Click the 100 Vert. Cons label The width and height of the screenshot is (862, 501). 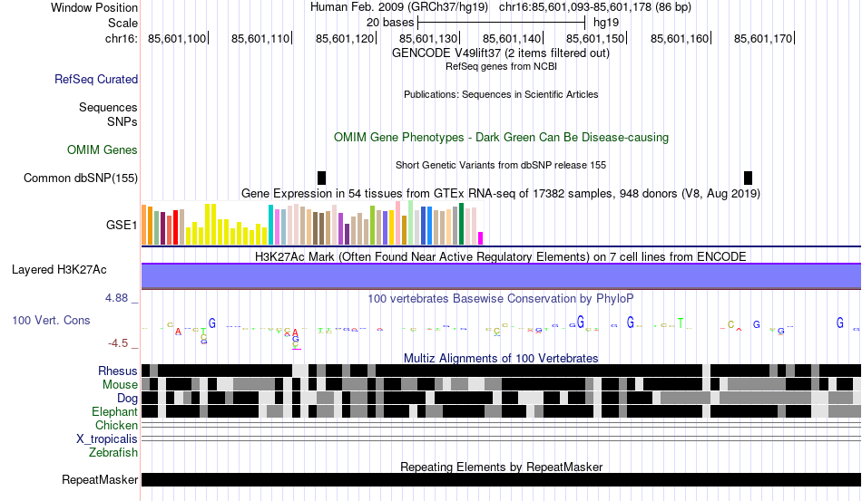51,321
